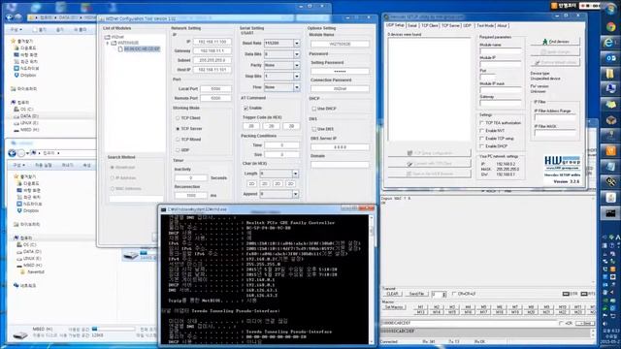Click the IP Filter Address Range field
The width and height of the screenshot is (621, 349).
(555, 117)
